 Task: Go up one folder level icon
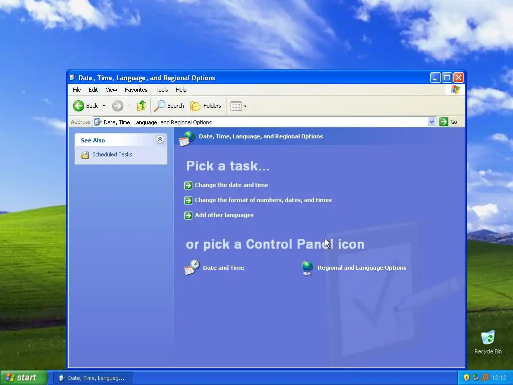tap(142, 106)
